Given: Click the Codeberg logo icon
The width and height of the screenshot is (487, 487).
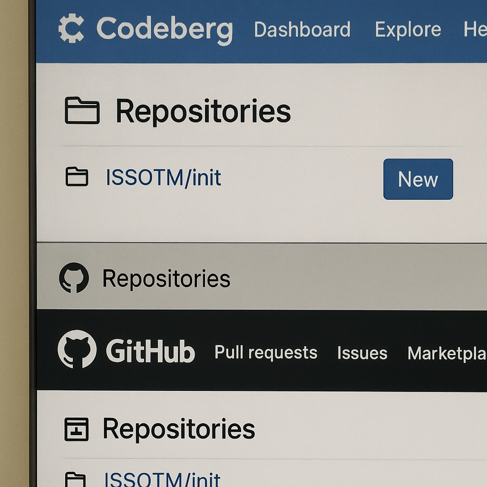Looking at the screenshot, I should click(x=71, y=29).
